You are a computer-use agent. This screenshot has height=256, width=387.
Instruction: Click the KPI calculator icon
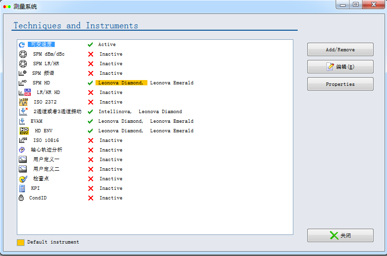click(x=22, y=188)
